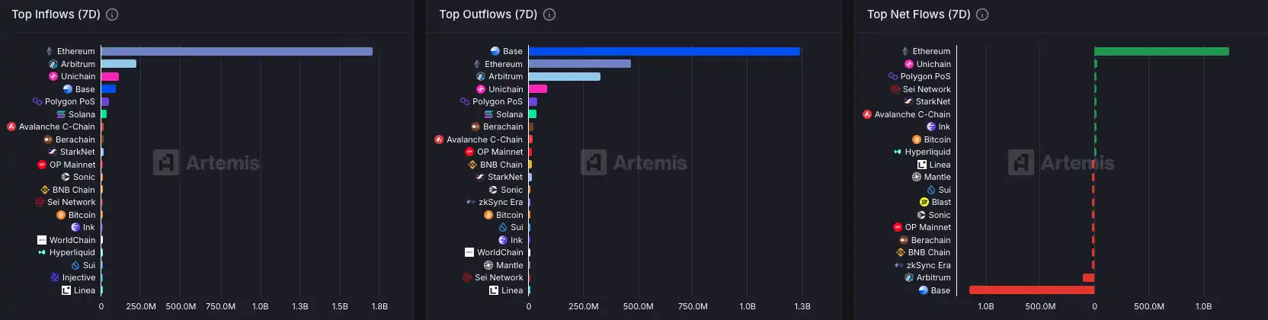The image size is (1268, 320).
Task: Click Avalanche C-Chain icon in Top Inflows
Action: 11,126
